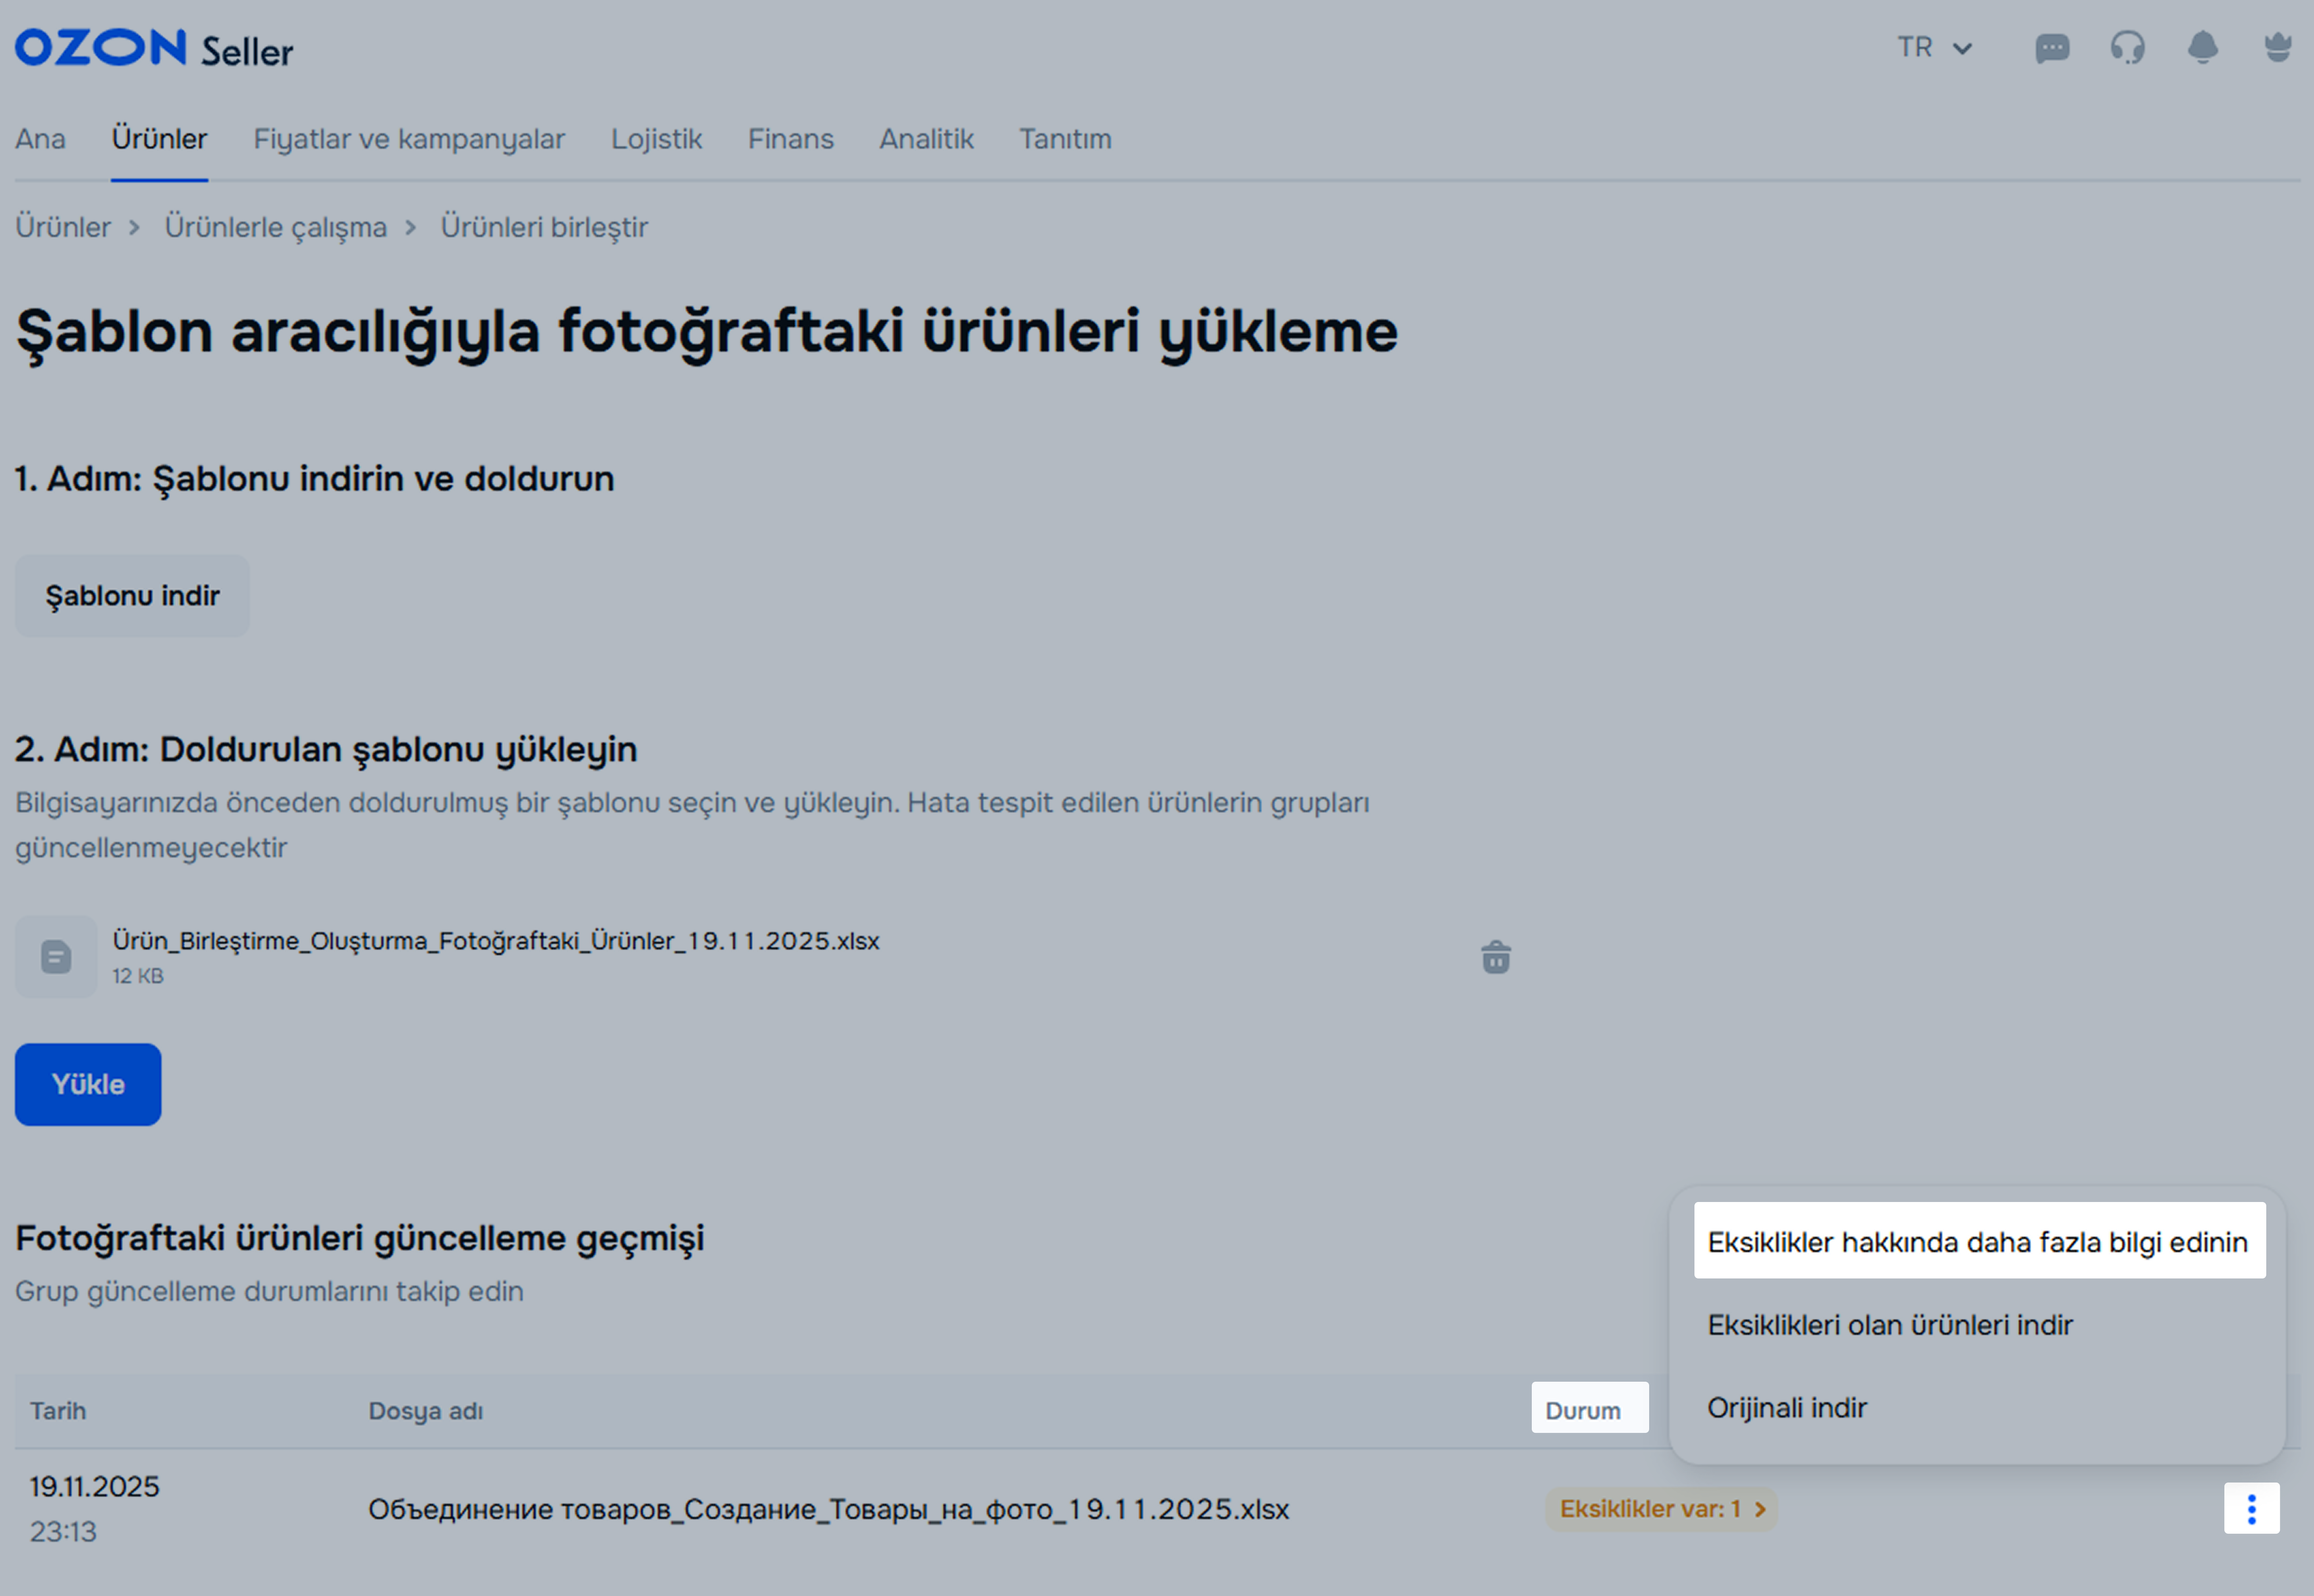Open 'Ürünlerle çalışma' breadcrumb link
This screenshot has height=1596, width=2314.
pyautogui.click(x=275, y=227)
